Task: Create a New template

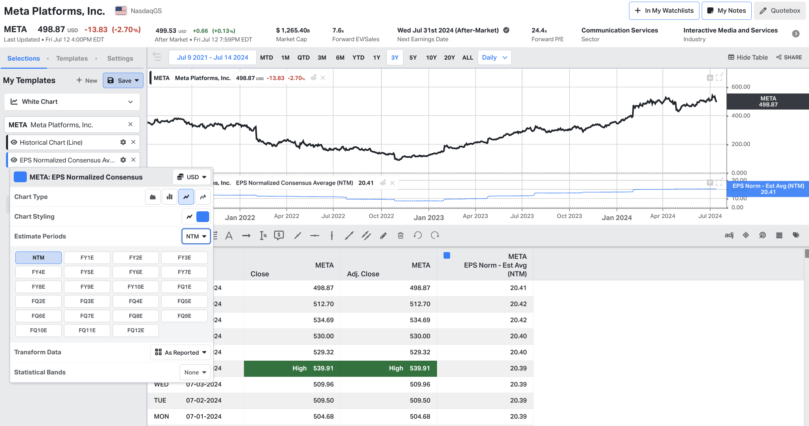Action: click(x=87, y=80)
